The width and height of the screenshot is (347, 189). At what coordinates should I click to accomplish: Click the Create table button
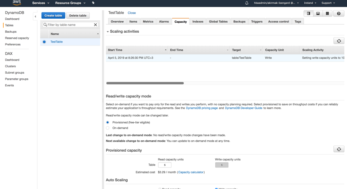[x=53, y=15]
